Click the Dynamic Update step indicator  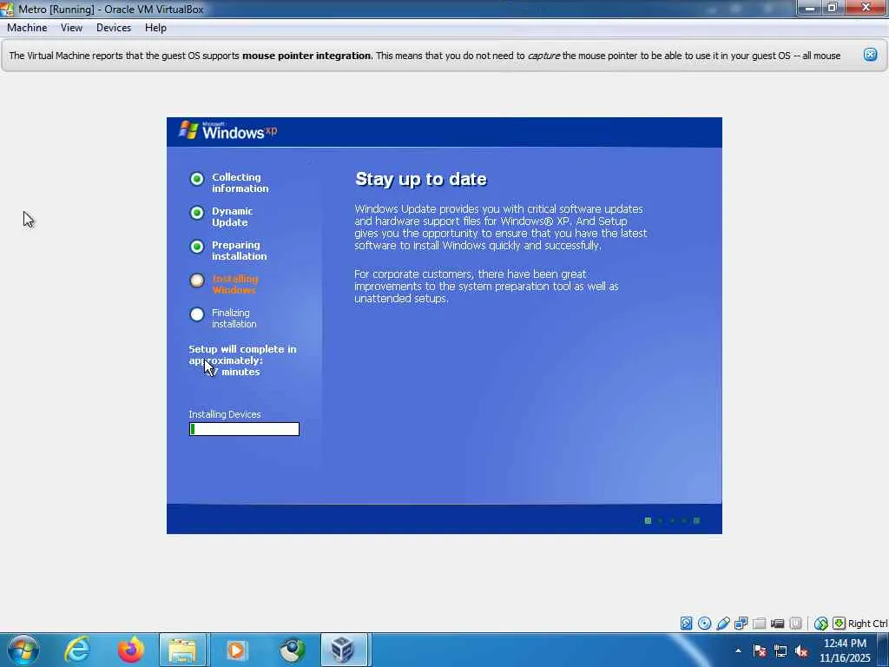pos(197,213)
